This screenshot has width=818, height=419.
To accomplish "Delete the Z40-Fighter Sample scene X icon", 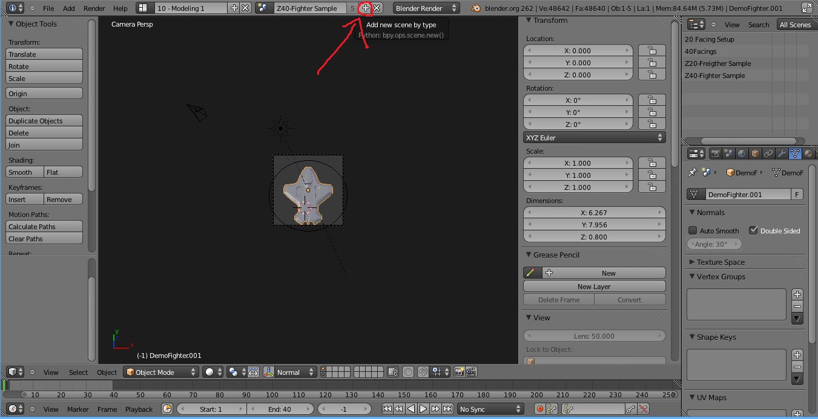I will [377, 8].
